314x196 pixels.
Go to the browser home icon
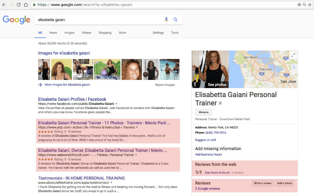pyautogui.click(x=26, y=4)
